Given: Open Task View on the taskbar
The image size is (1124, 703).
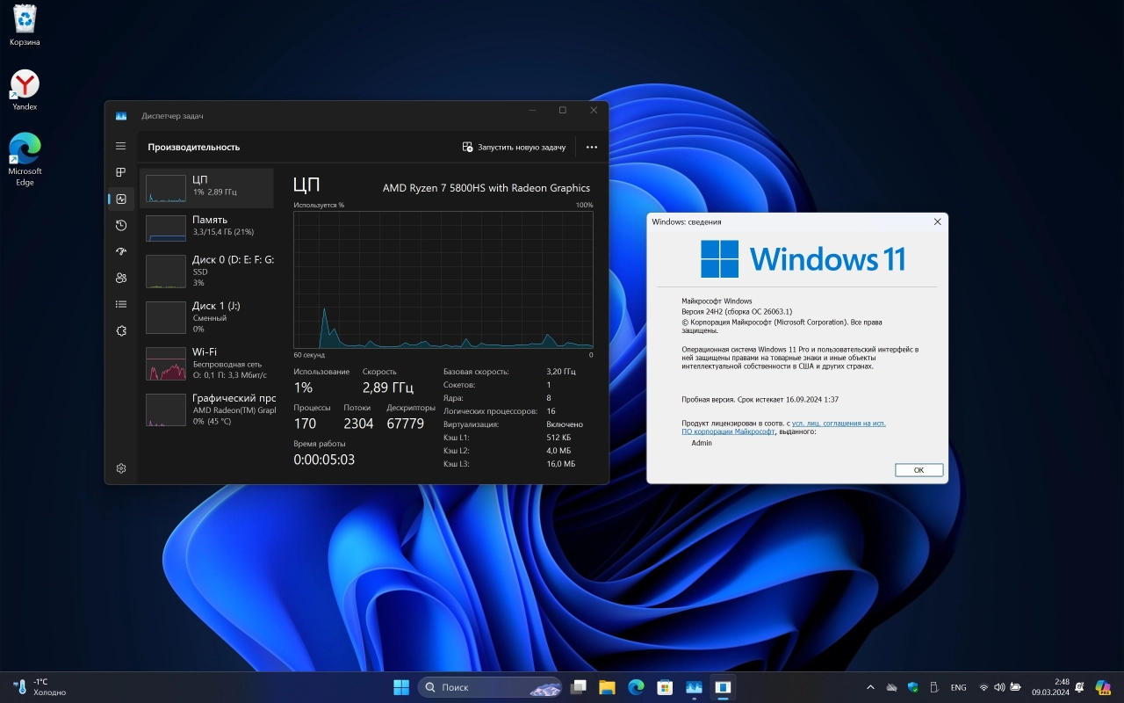Looking at the screenshot, I should 579,687.
